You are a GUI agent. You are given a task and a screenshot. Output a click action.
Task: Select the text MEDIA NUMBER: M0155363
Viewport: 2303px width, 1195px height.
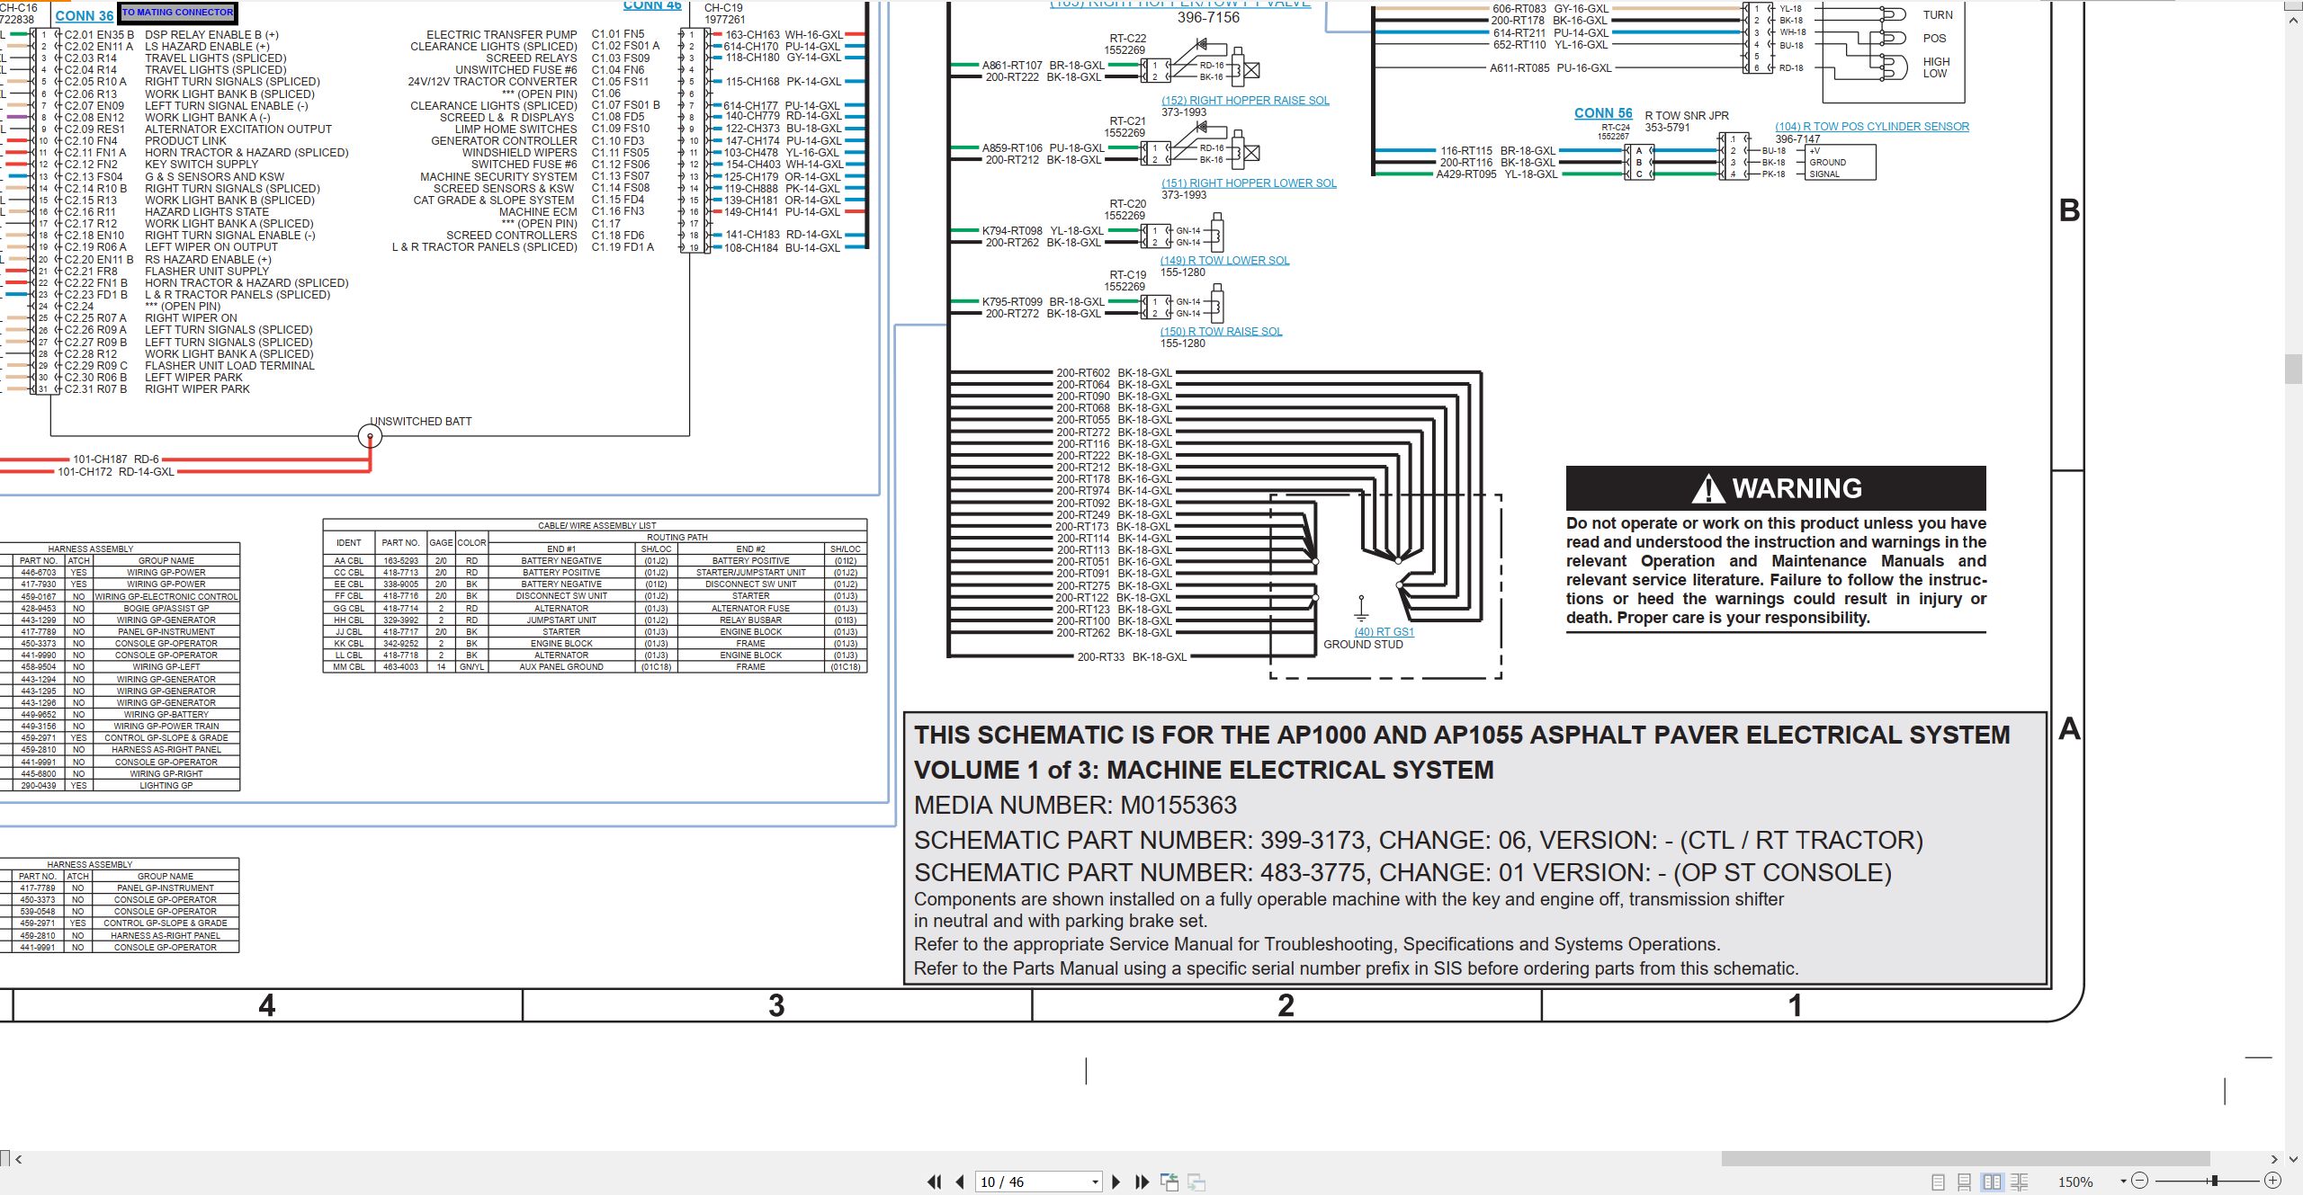click(x=1075, y=805)
